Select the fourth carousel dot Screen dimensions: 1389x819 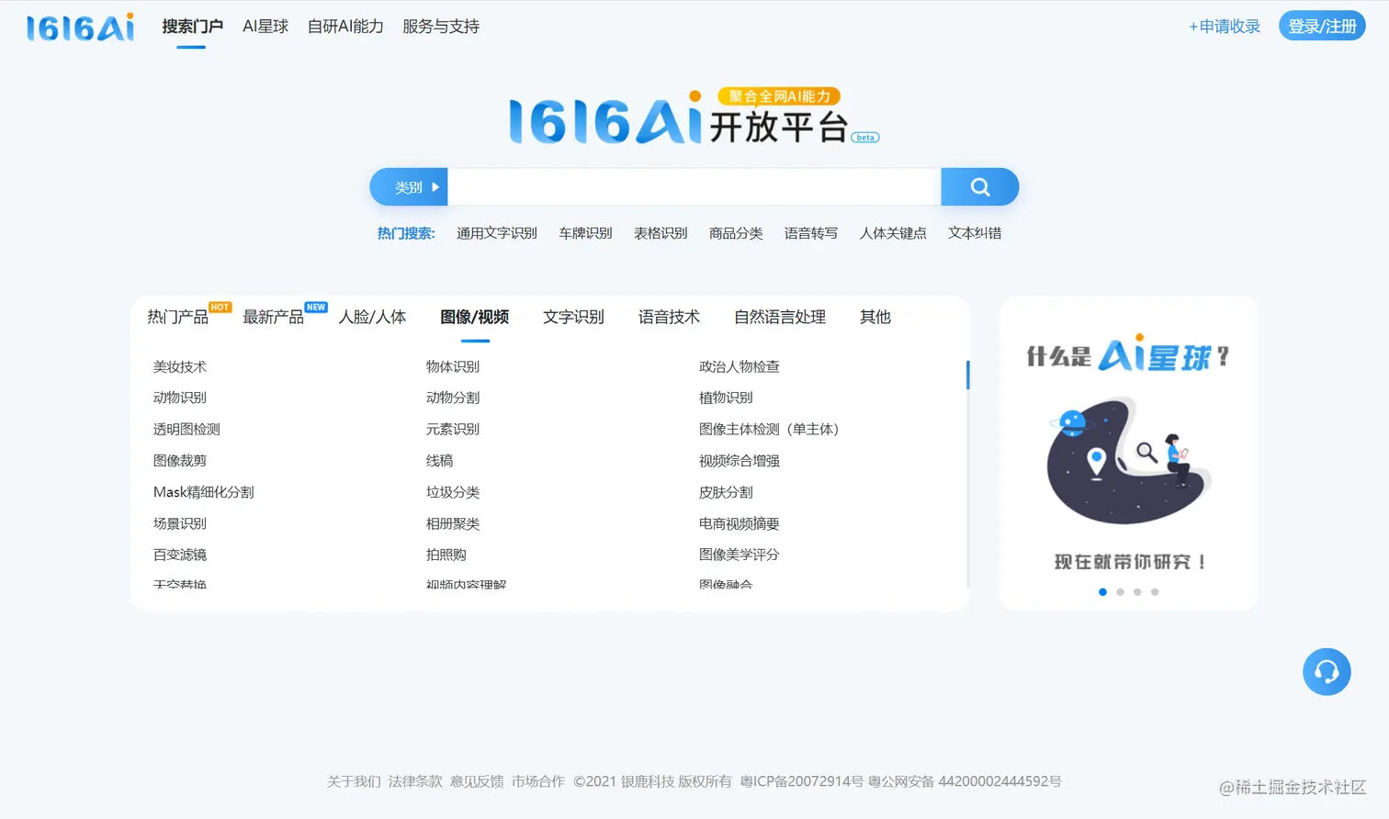[x=1155, y=592]
